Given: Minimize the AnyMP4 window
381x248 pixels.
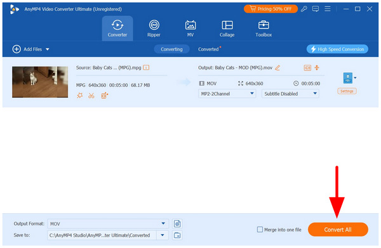Looking at the screenshot, I should (346, 9).
